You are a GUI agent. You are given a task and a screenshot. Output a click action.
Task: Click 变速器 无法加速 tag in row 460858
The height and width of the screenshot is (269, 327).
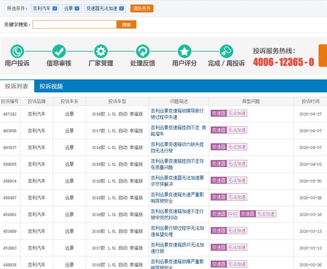229,130
